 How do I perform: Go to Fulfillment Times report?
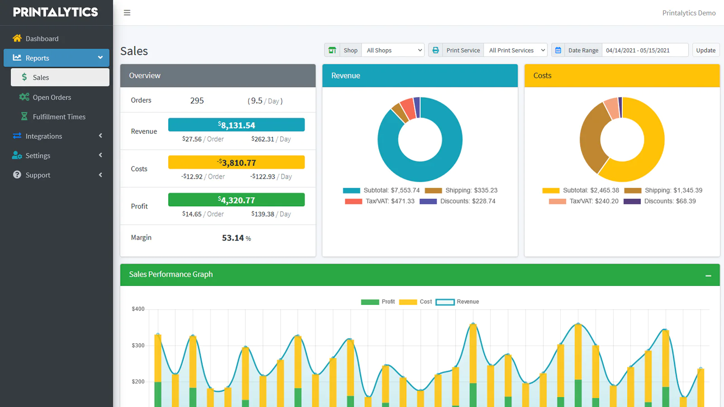pos(60,117)
